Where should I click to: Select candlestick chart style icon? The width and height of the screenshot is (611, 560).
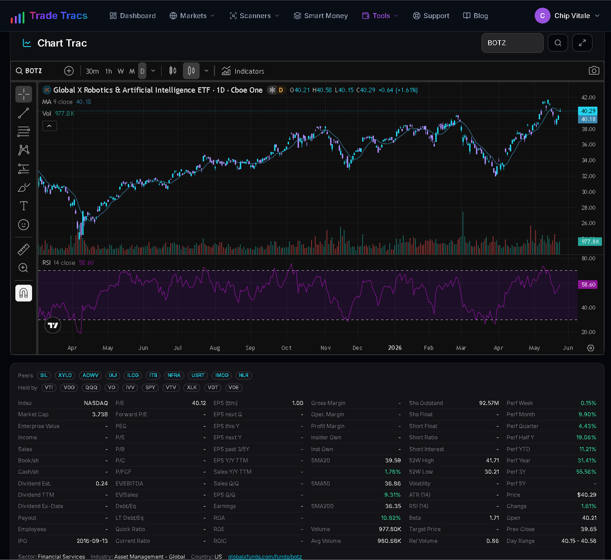point(191,71)
